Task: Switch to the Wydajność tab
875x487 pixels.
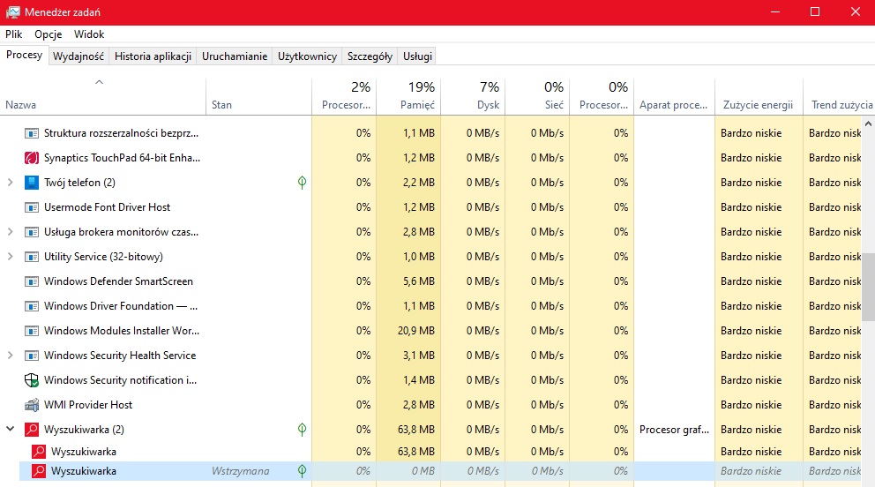Action: click(79, 56)
